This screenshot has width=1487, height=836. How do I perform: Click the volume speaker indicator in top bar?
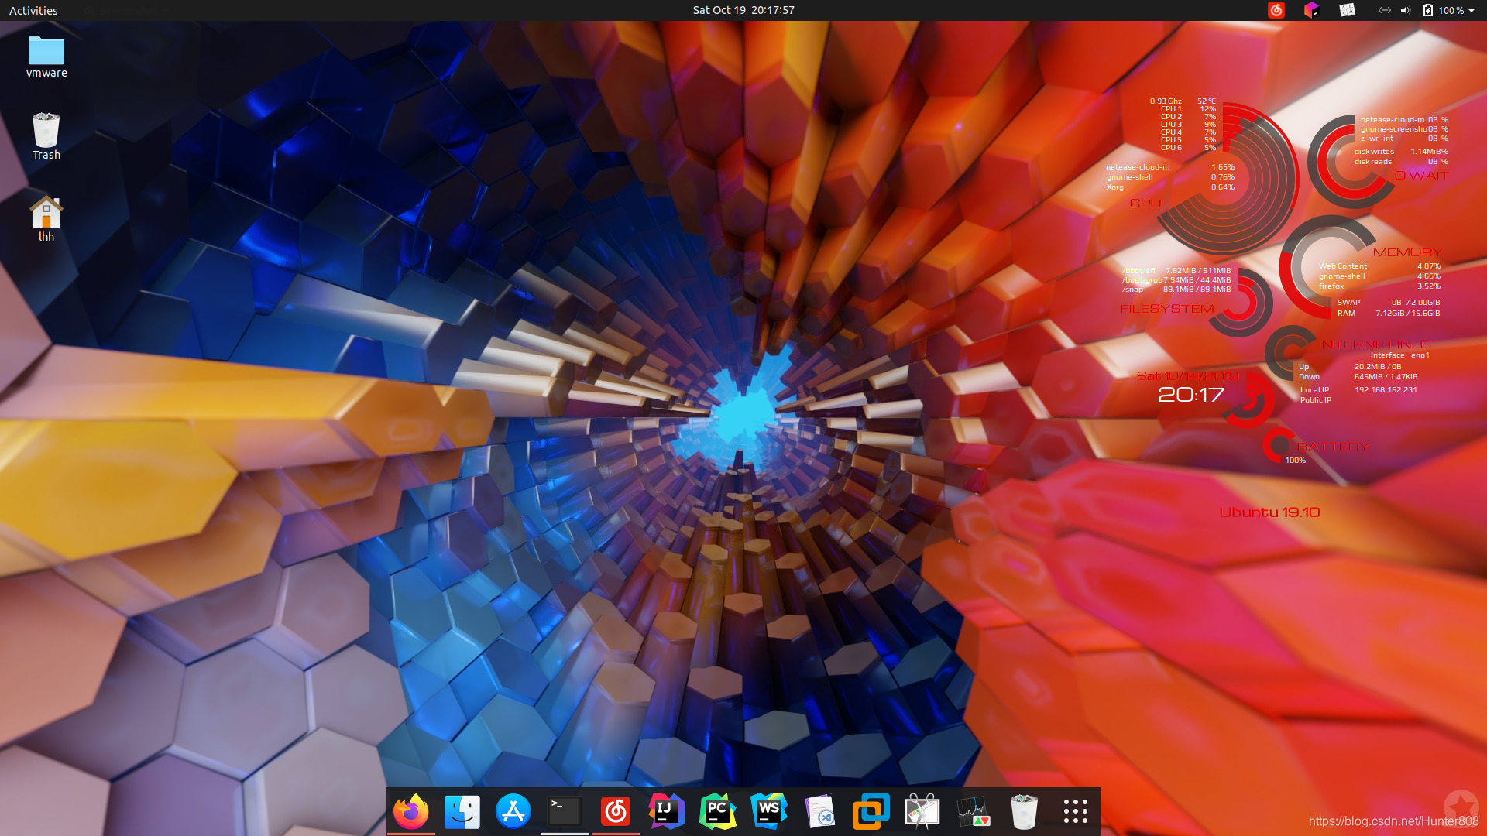pyautogui.click(x=1405, y=10)
